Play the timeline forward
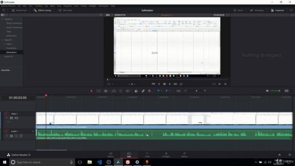The width and height of the screenshot is (295, 166). tap(170, 84)
